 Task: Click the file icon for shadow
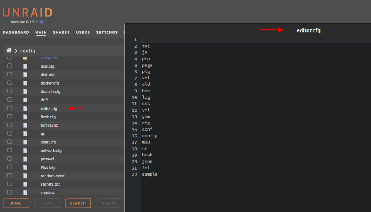(25, 193)
